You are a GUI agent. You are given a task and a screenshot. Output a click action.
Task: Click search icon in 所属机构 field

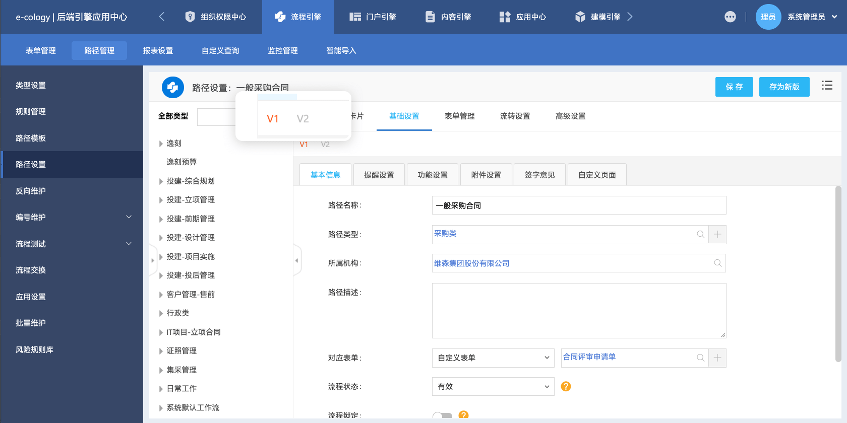(x=717, y=263)
